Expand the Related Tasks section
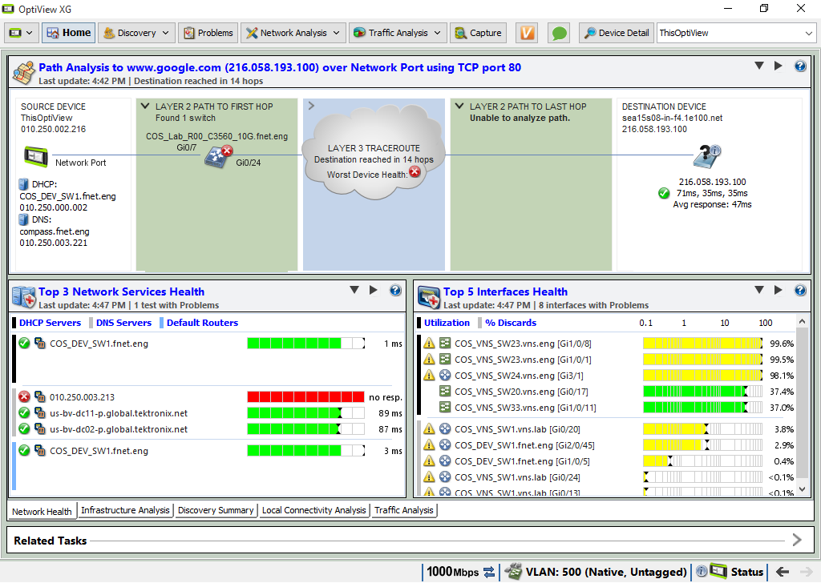Screen dimensions: 821x583 tap(796, 540)
